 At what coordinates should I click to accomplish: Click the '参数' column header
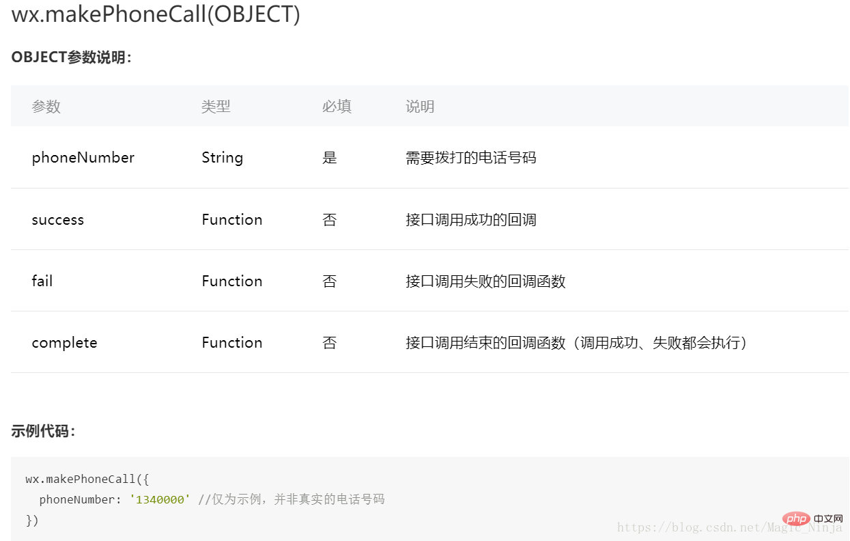click(46, 107)
